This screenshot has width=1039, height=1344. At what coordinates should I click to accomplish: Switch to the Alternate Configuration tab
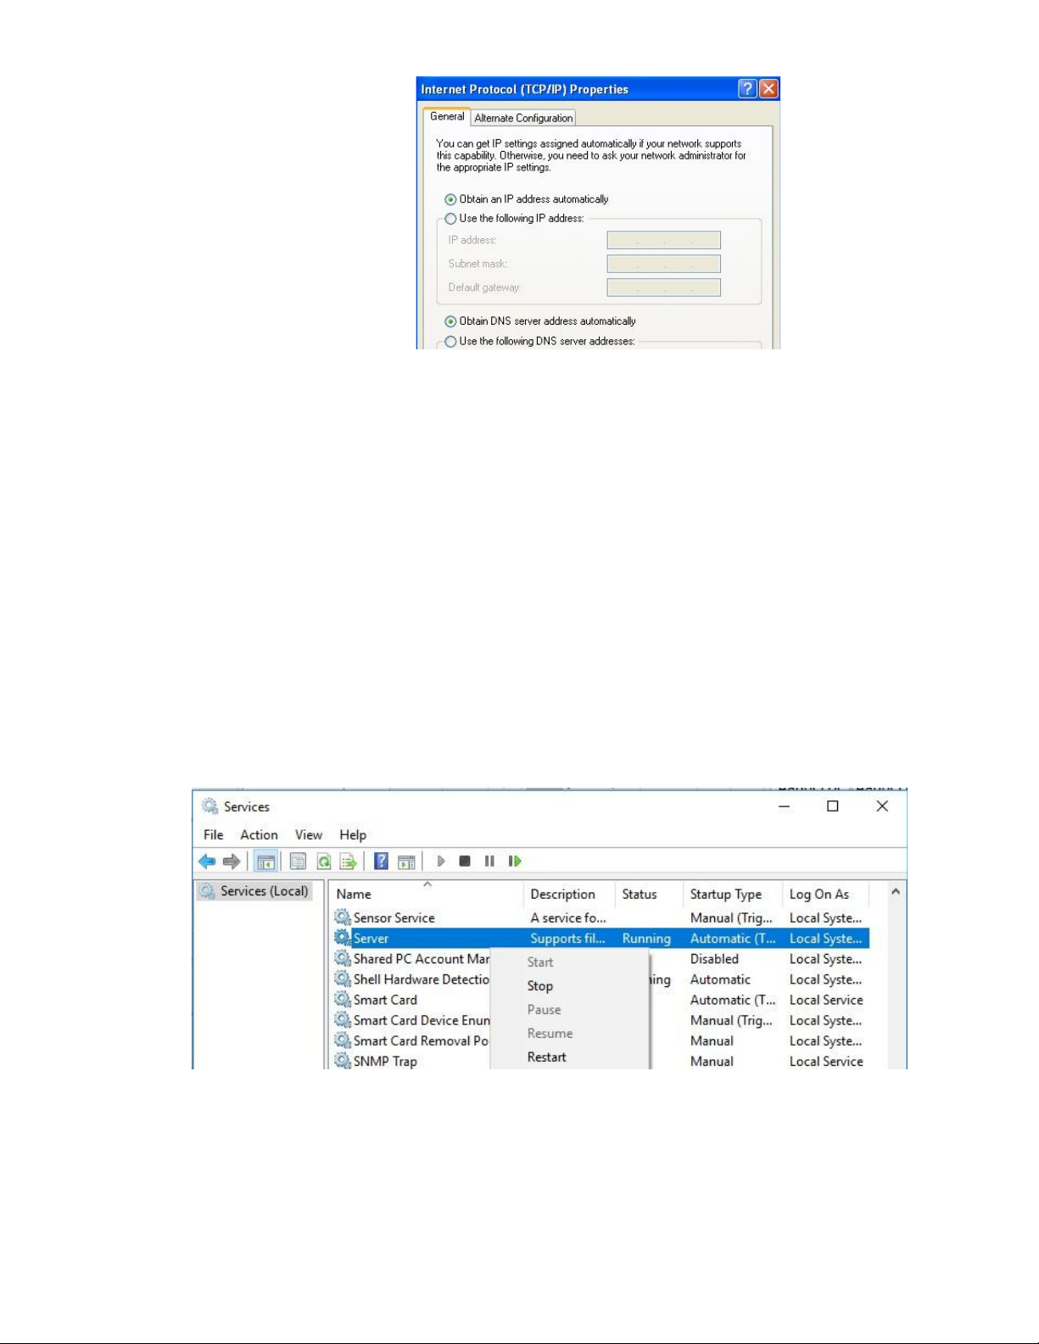tap(523, 119)
